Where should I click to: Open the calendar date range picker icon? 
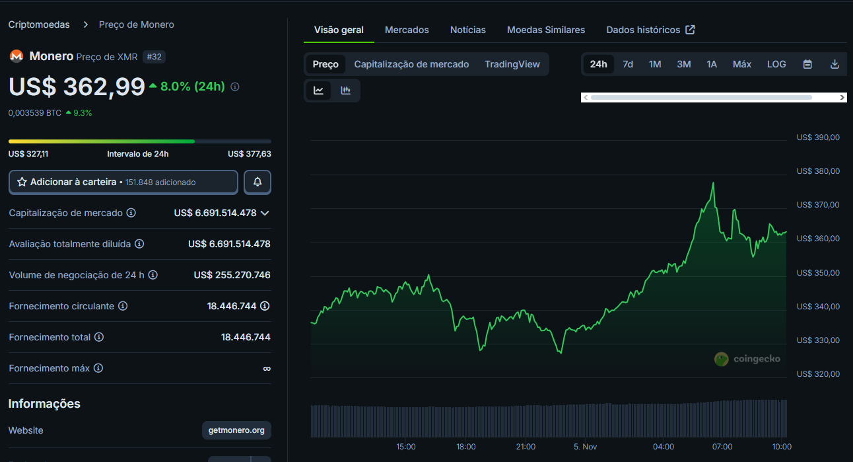coord(807,64)
